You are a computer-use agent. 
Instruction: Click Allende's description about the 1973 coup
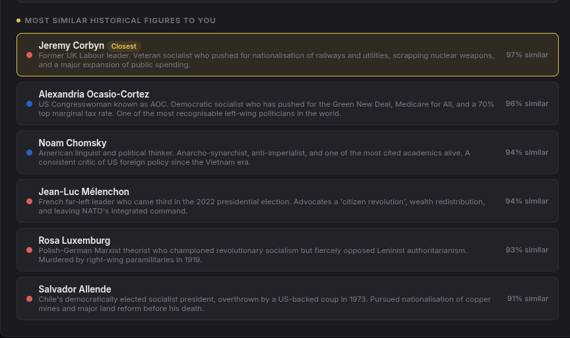[265, 304]
